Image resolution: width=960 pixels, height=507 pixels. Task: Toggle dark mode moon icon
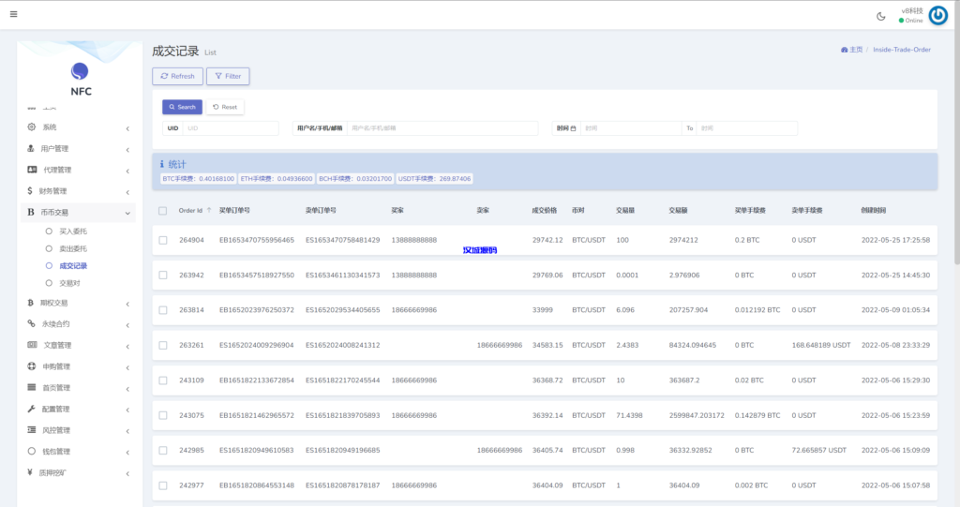[880, 15]
